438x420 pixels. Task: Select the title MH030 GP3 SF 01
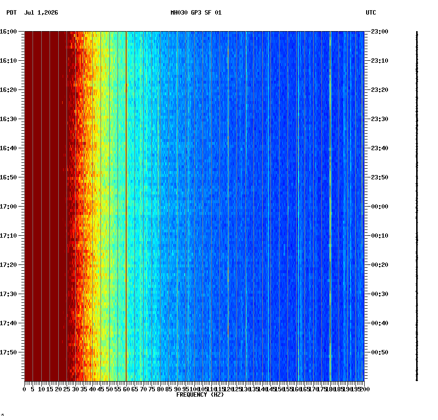coord(196,13)
